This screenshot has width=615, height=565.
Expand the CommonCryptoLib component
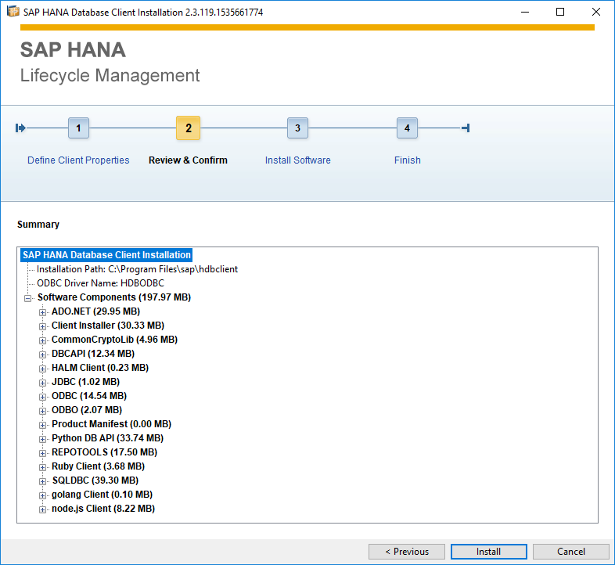(x=42, y=341)
